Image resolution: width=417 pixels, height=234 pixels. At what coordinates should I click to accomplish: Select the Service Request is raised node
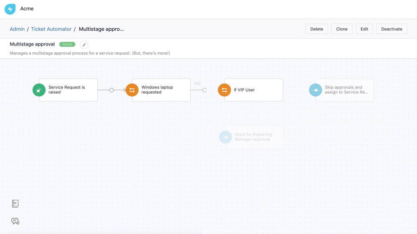tap(68, 90)
